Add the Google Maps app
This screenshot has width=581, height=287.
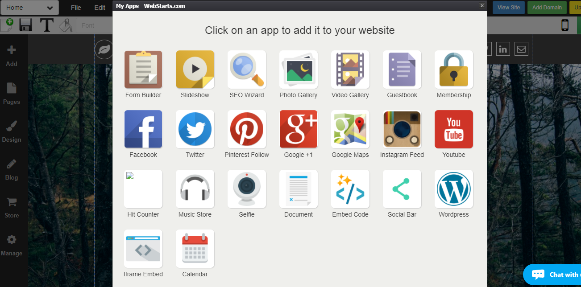(x=350, y=129)
